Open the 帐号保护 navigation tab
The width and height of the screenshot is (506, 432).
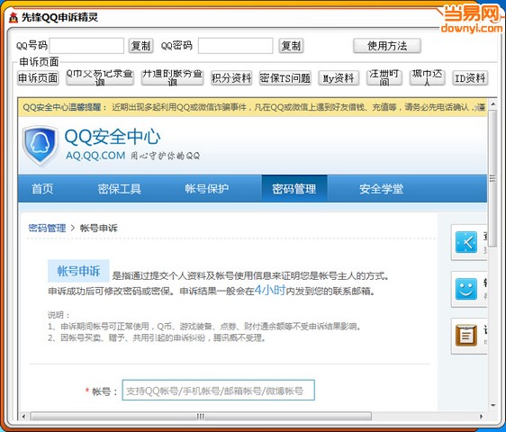(x=207, y=189)
